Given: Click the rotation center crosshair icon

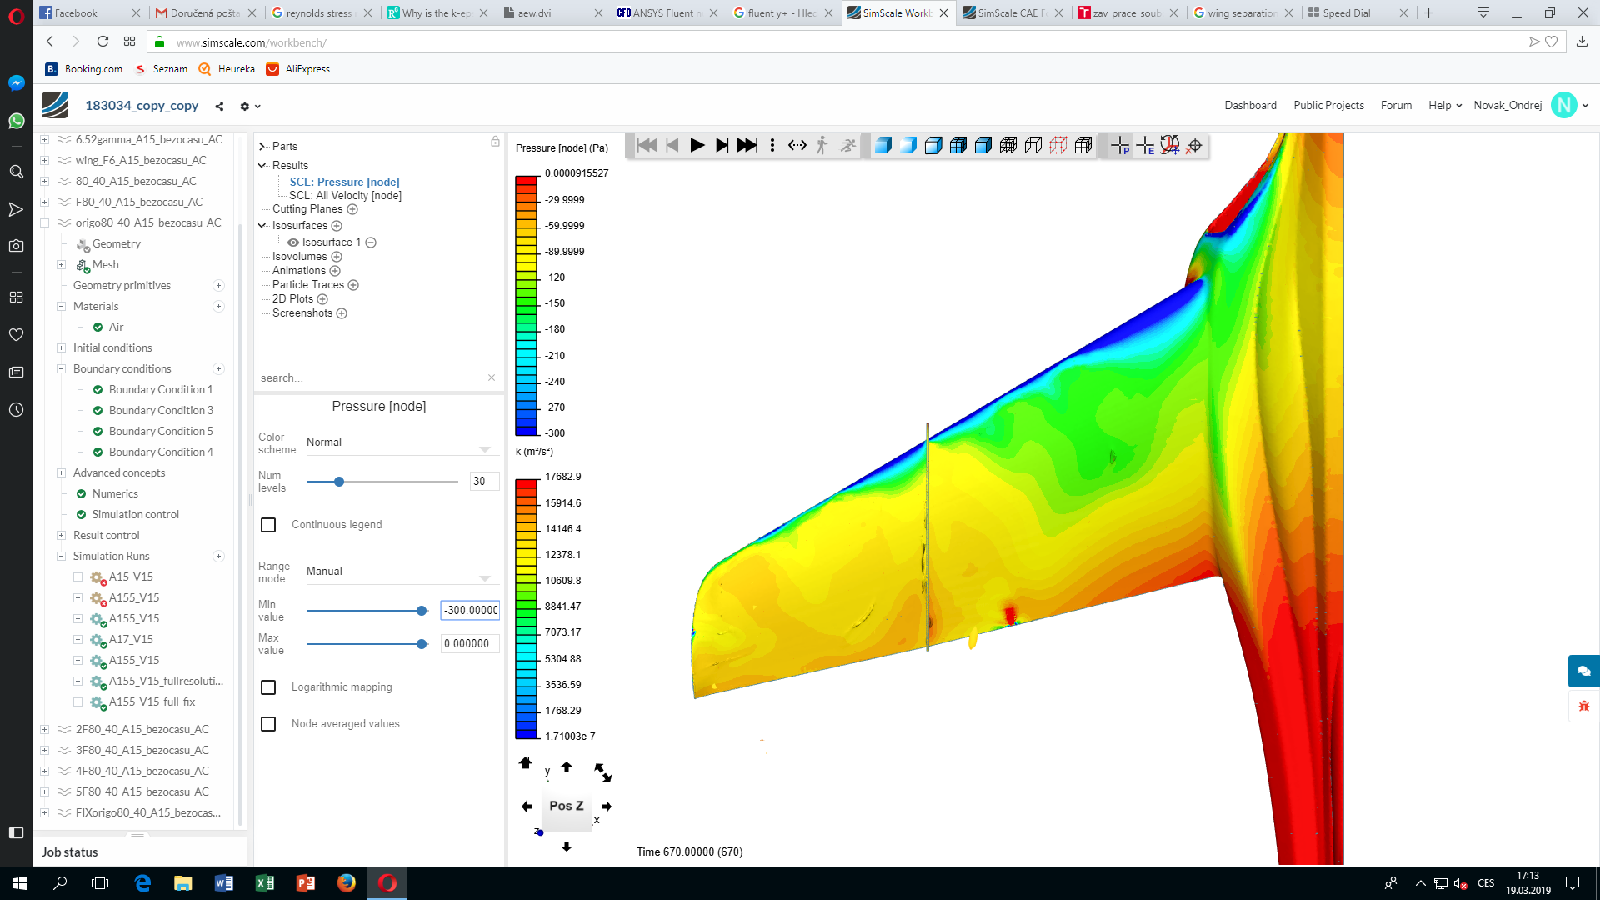Looking at the screenshot, I should coord(1194,146).
